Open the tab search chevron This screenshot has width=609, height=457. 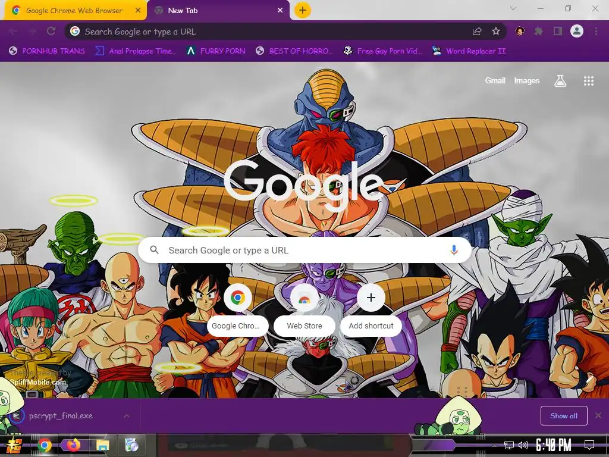point(513,8)
